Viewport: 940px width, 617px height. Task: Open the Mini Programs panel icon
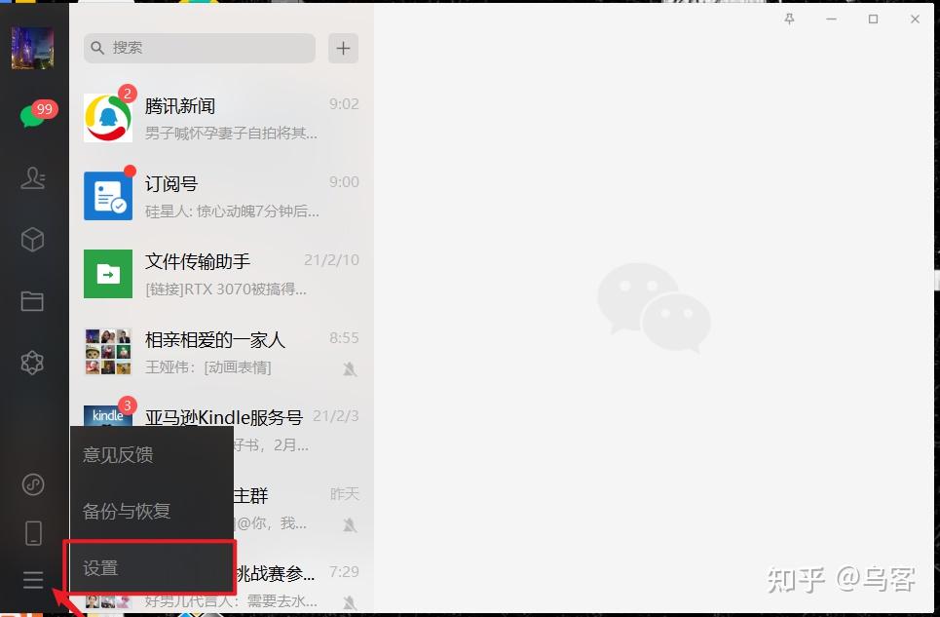[32, 362]
